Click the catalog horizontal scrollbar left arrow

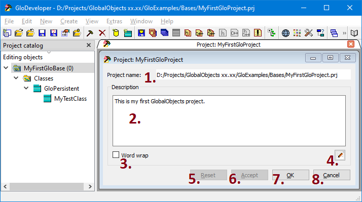[5, 186]
